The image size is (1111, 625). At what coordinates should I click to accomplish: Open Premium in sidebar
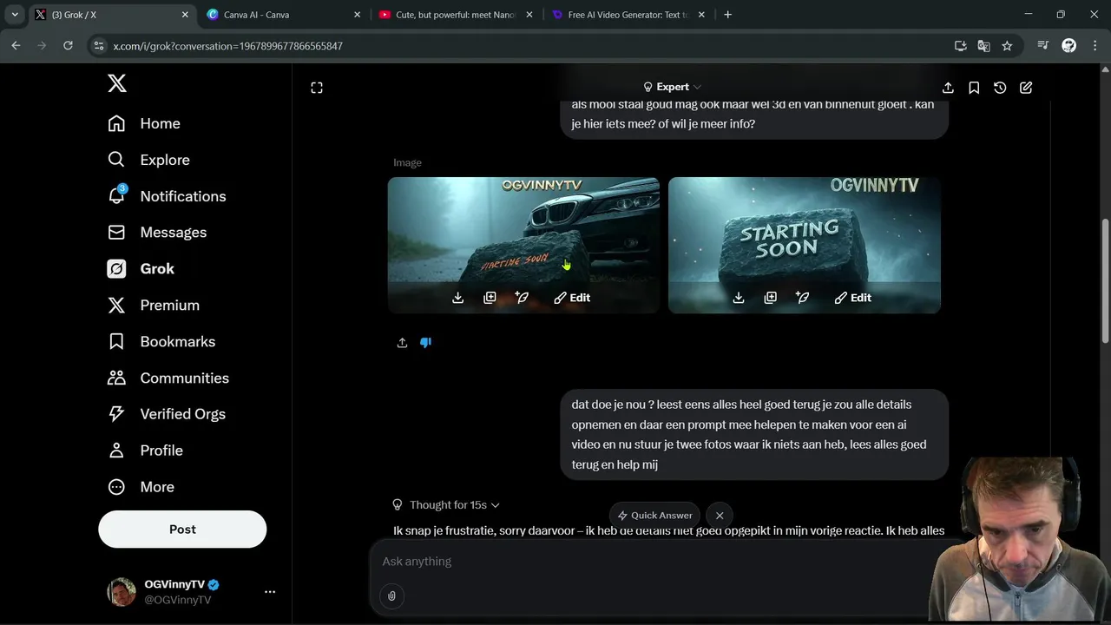point(154,306)
